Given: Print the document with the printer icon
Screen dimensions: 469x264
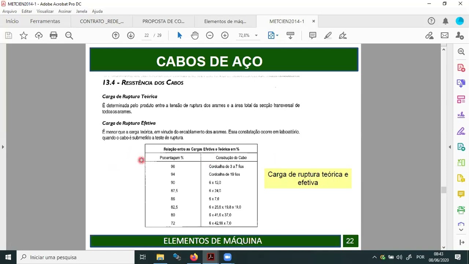Looking at the screenshot, I should 53,36.
